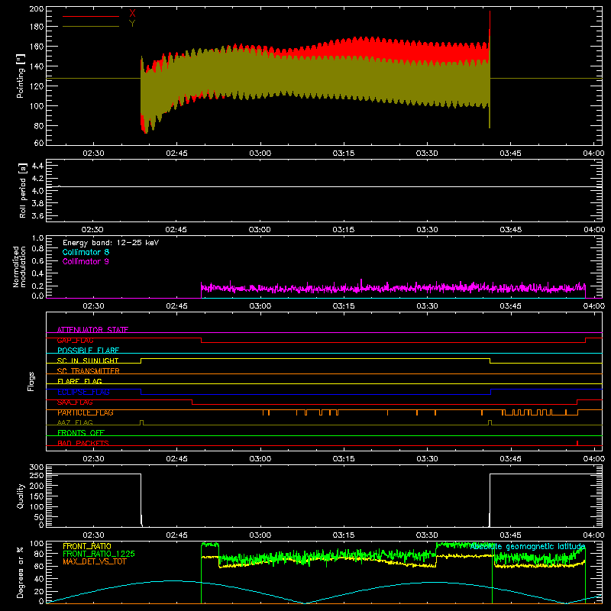The width and height of the screenshot is (611, 611).
Task: Click the Roll period axis title
Action: pyautogui.click(x=23, y=190)
